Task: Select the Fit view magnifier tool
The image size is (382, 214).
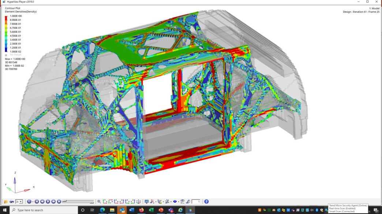Action: [99, 201]
